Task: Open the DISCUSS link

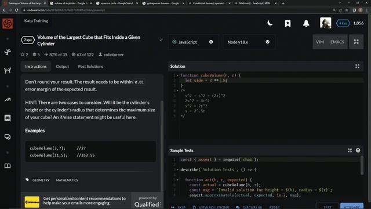Action: coord(249,207)
